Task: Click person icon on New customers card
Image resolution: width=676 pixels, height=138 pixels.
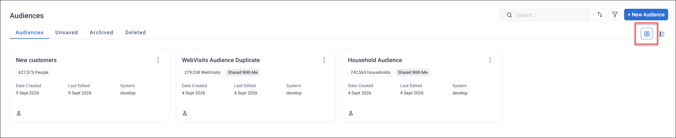Action: (x=19, y=113)
